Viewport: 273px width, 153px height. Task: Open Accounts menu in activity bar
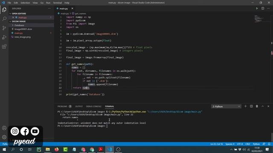4,128
